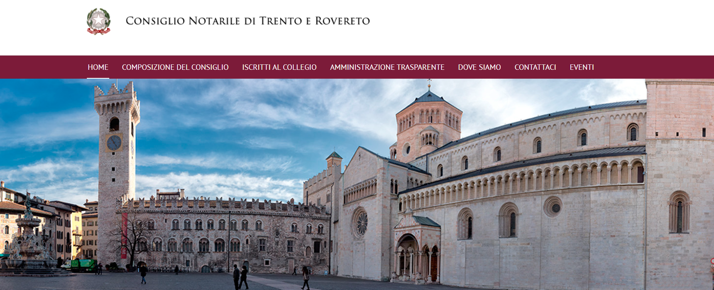This screenshot has height=290, width=714.
Task: Click the red circular road sign at the edge
Action: click(x=712, y=261)
